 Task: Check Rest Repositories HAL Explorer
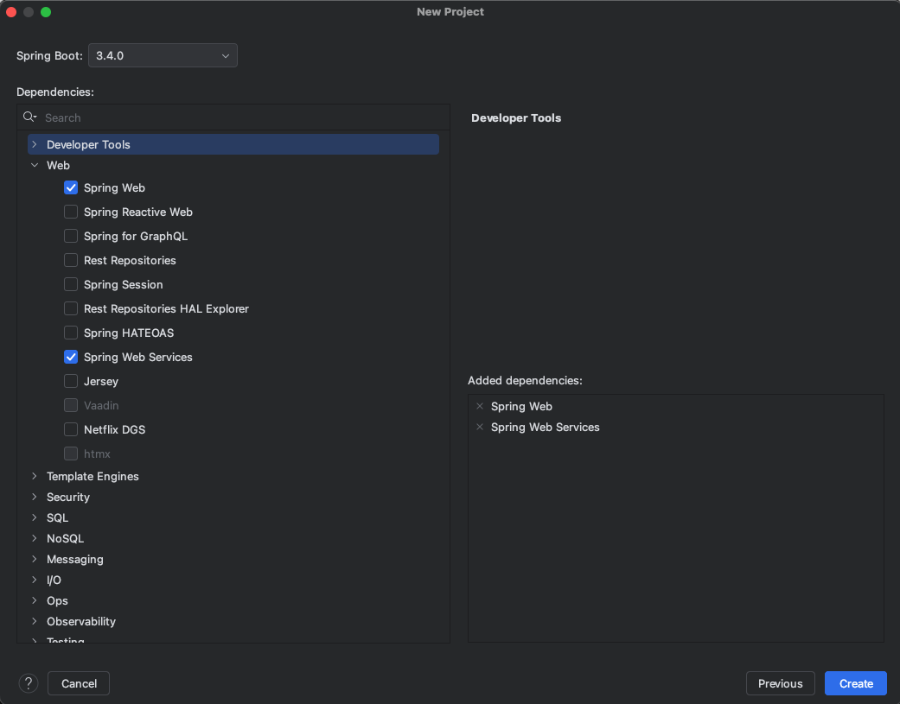click(x=71, y=308)
